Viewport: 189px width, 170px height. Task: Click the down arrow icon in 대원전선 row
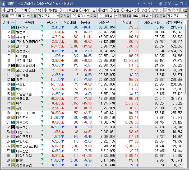(63, 27)
